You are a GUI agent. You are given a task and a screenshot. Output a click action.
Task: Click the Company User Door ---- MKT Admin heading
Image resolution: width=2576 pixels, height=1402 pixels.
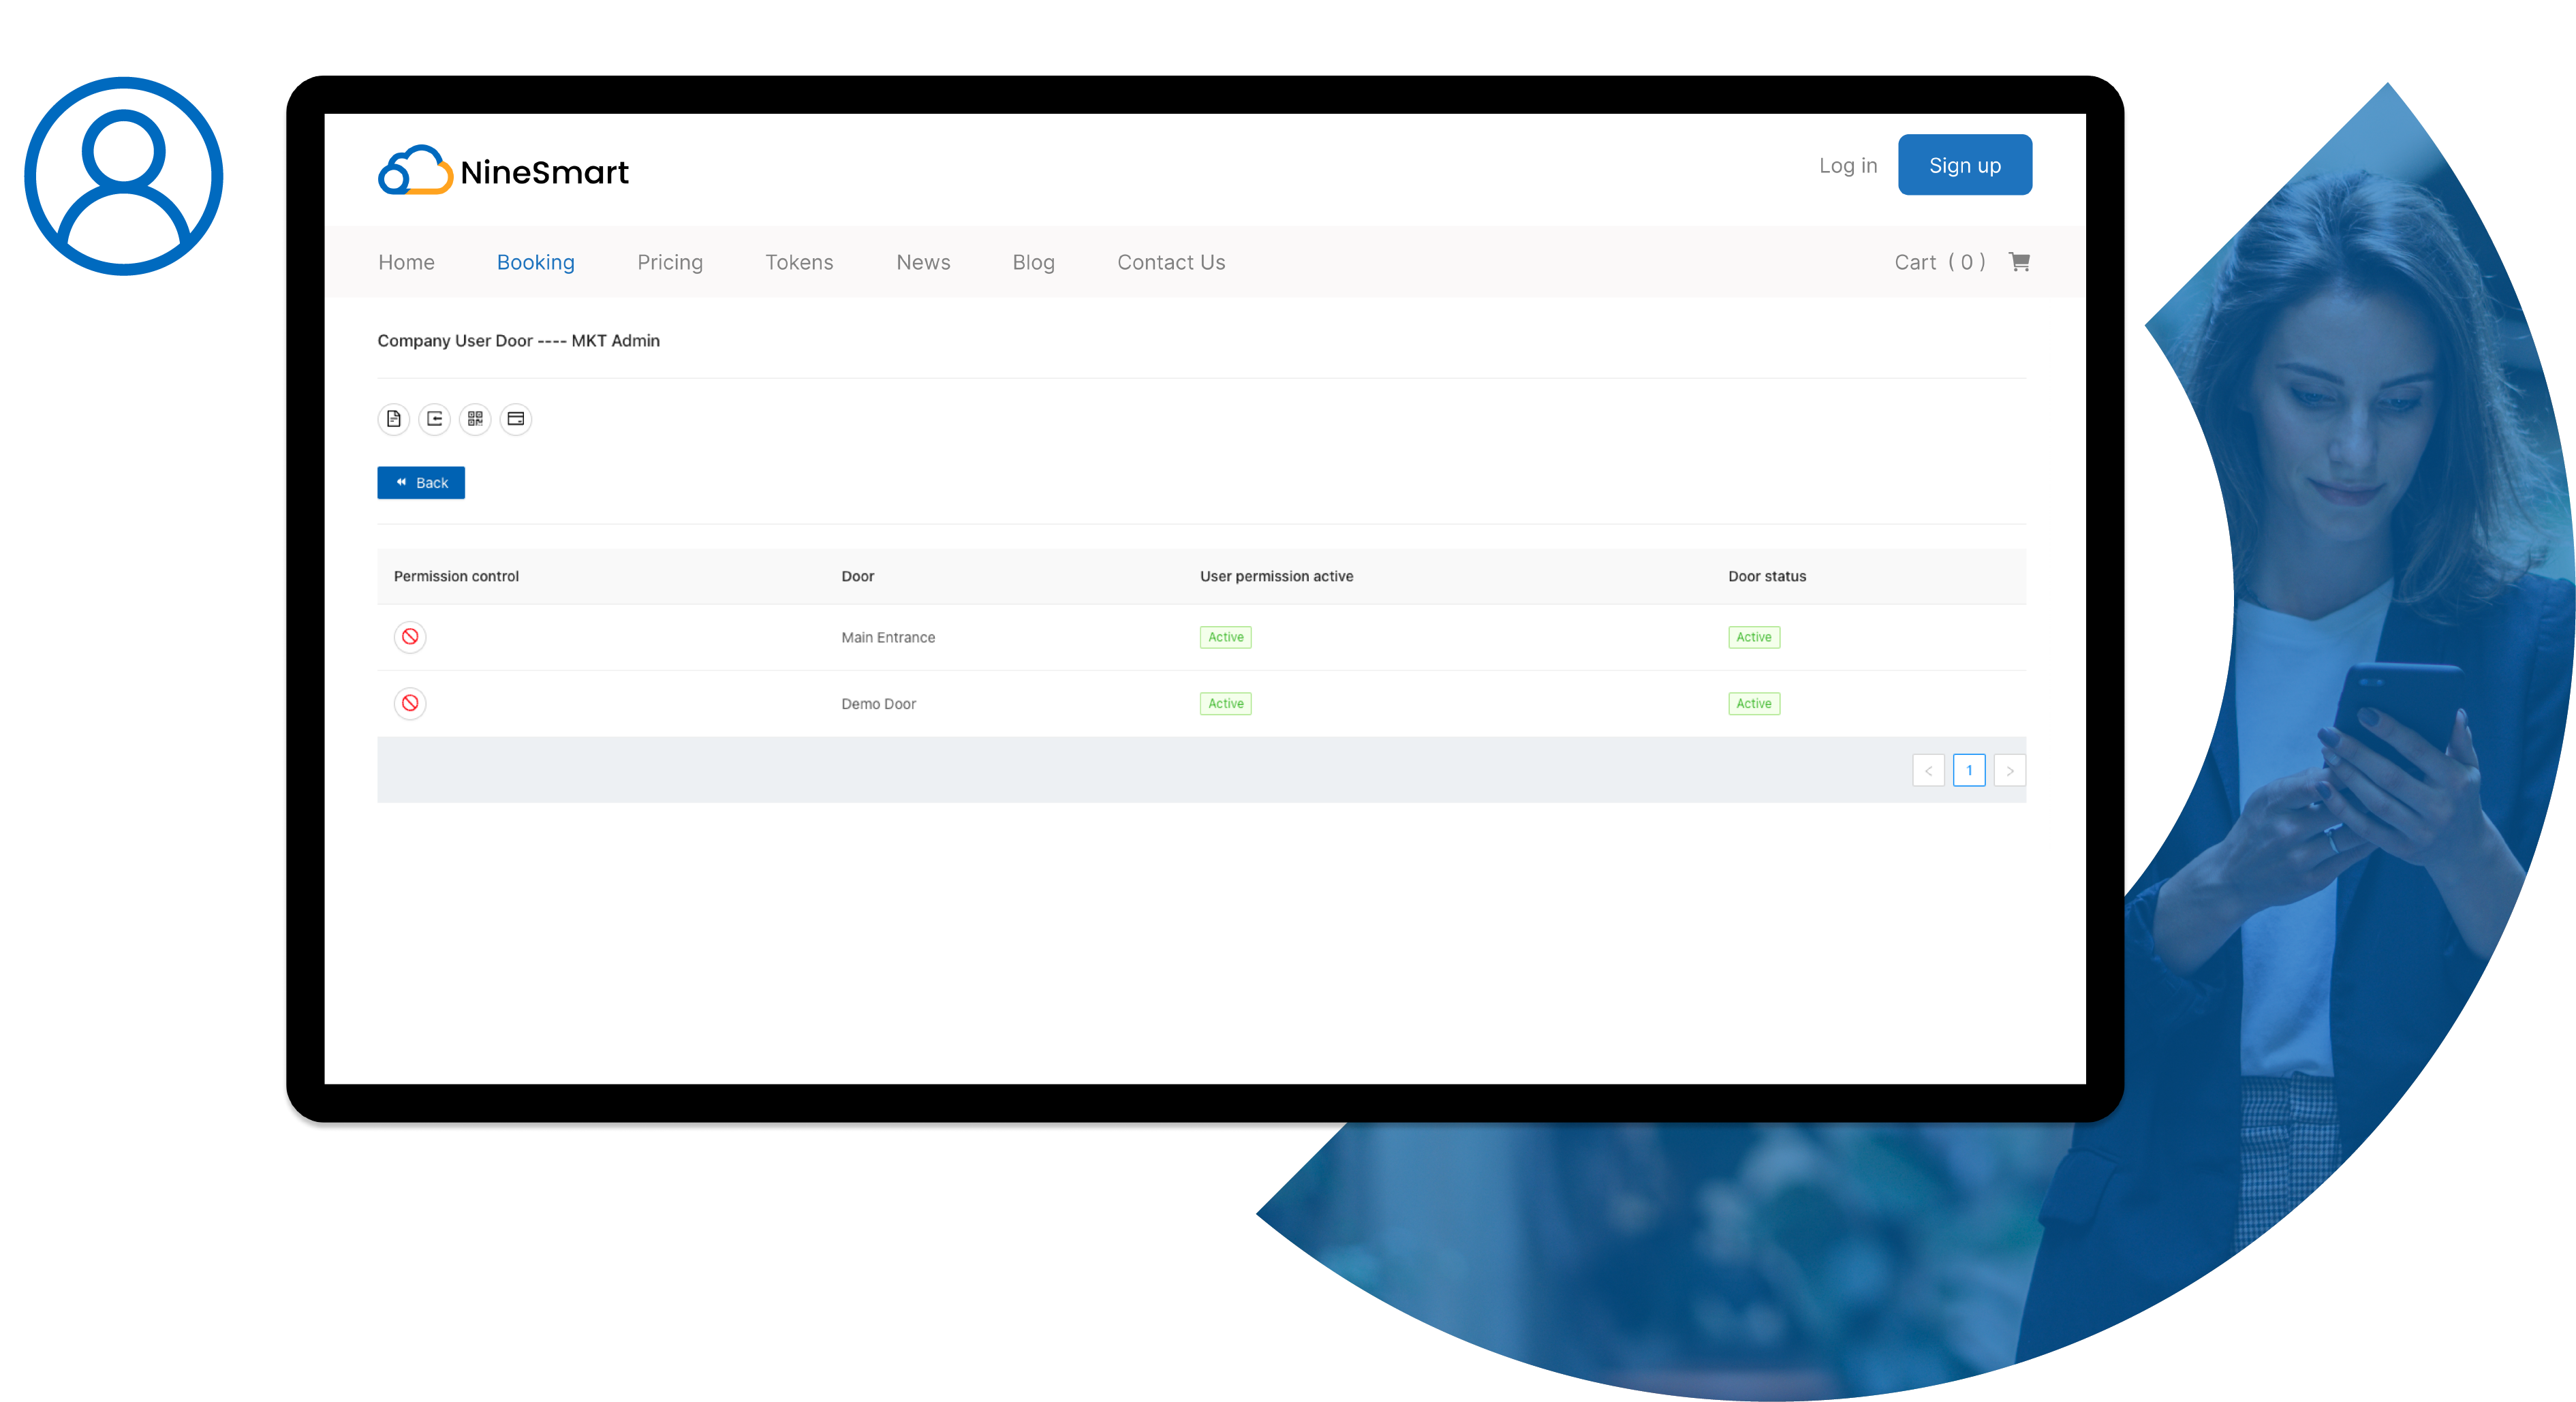(518, 341)
